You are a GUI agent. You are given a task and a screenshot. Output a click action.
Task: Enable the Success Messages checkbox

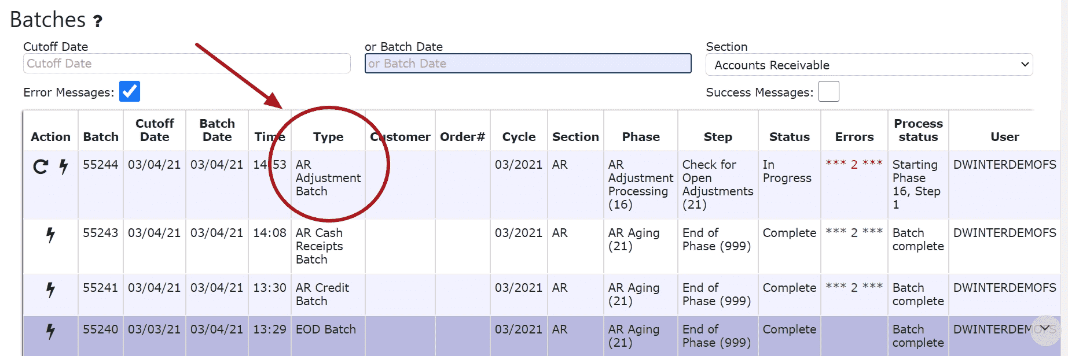pos(829,91)
